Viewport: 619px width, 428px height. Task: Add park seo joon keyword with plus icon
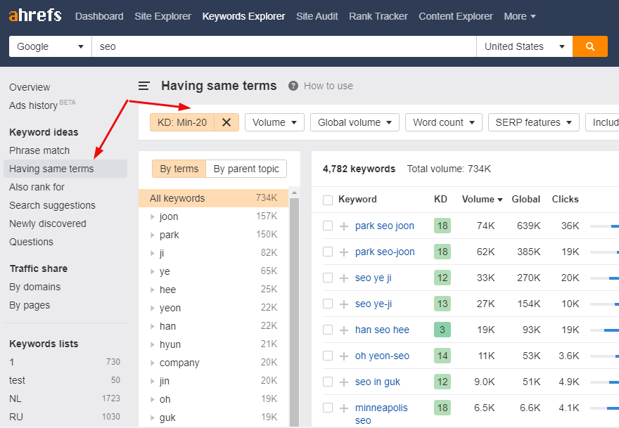tap(344, 226)
